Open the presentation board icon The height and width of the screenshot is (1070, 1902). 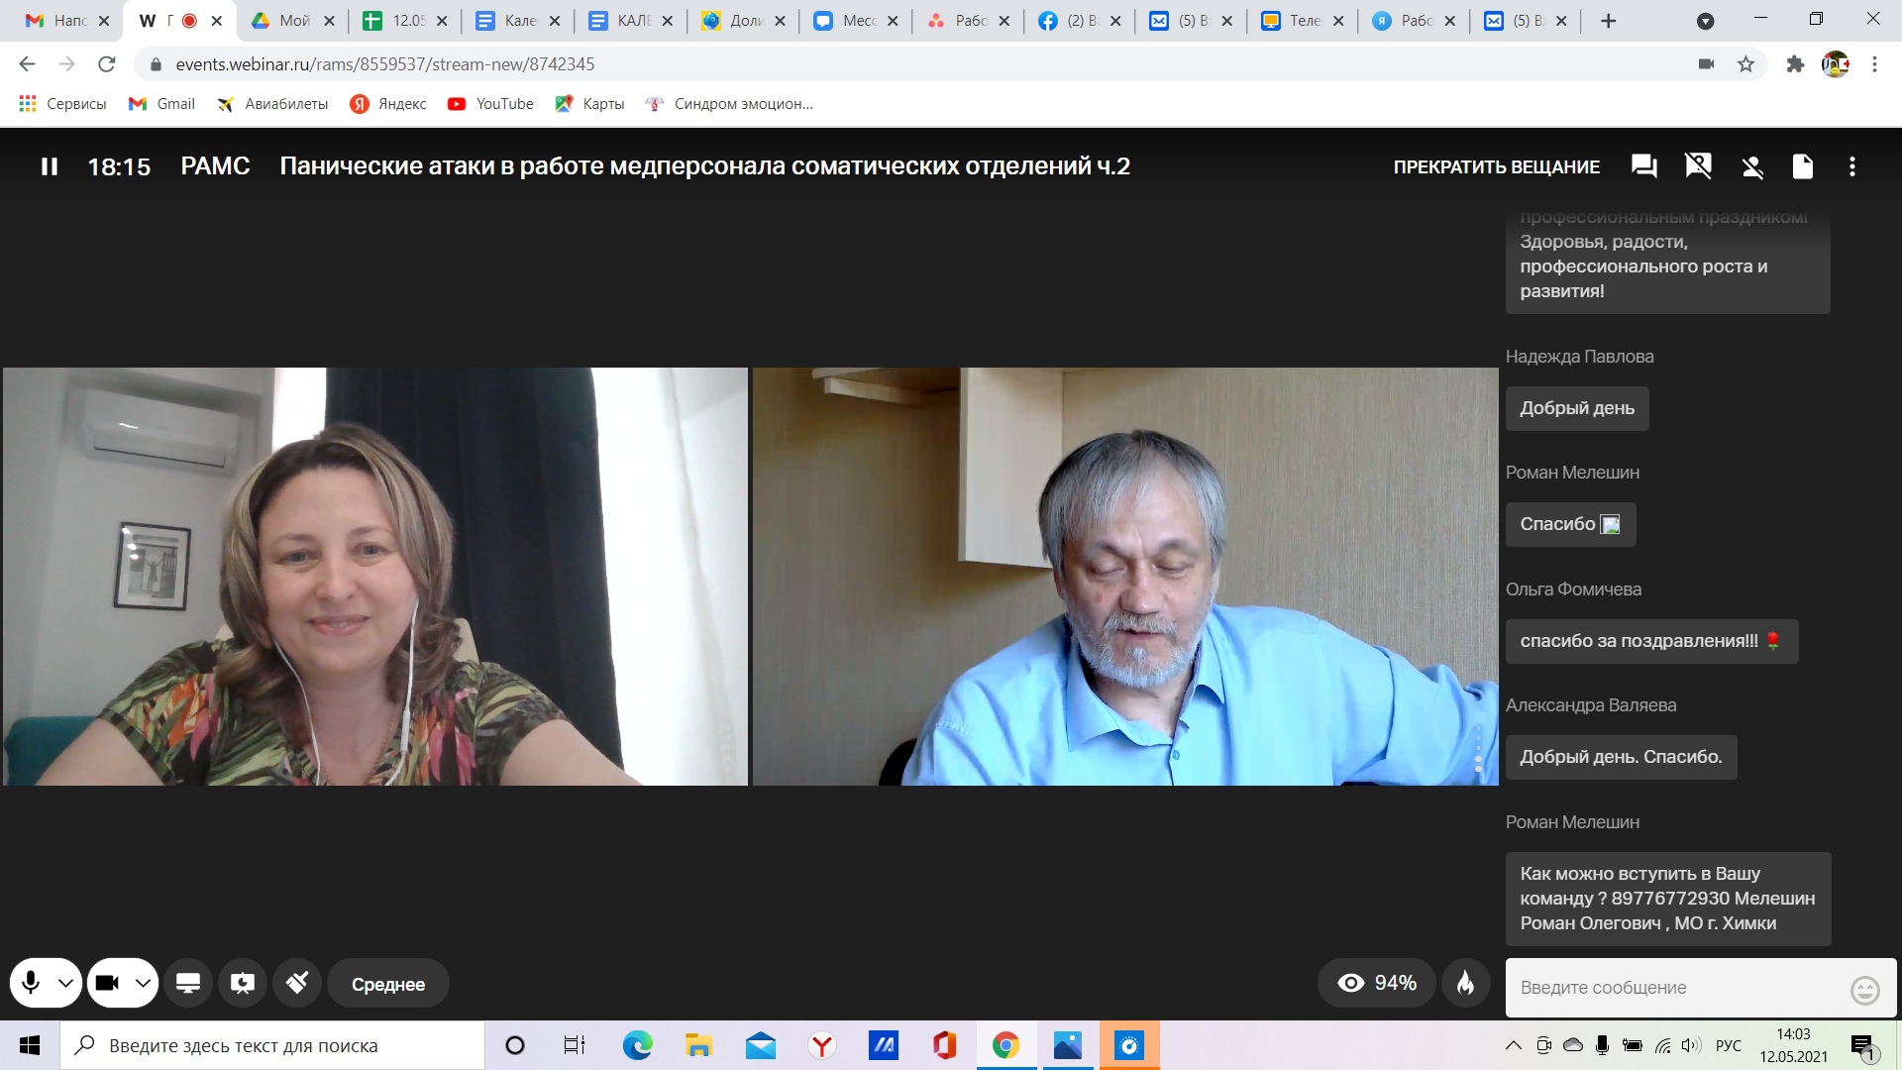[243, 983]
